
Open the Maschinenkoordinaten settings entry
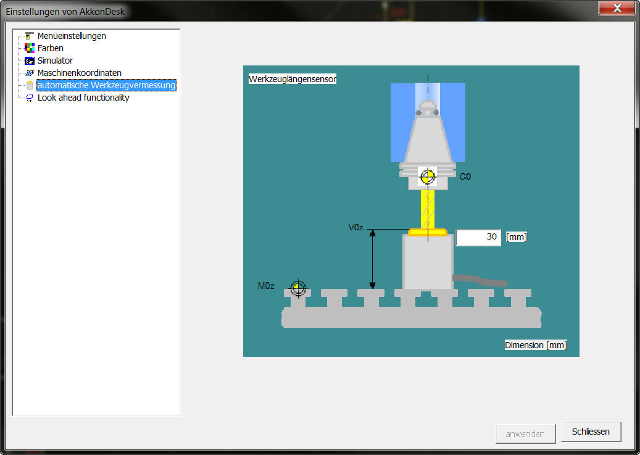80,73
